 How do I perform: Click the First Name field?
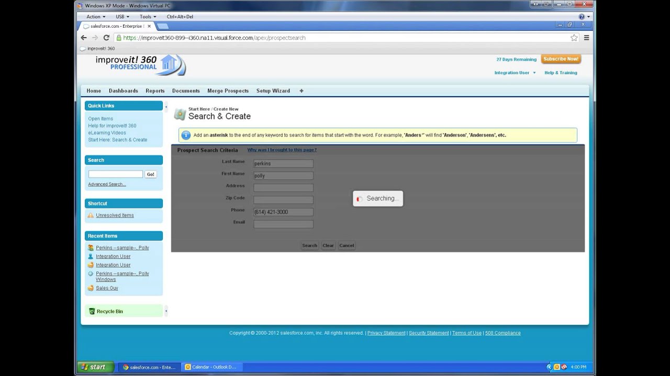click(283, 175)
